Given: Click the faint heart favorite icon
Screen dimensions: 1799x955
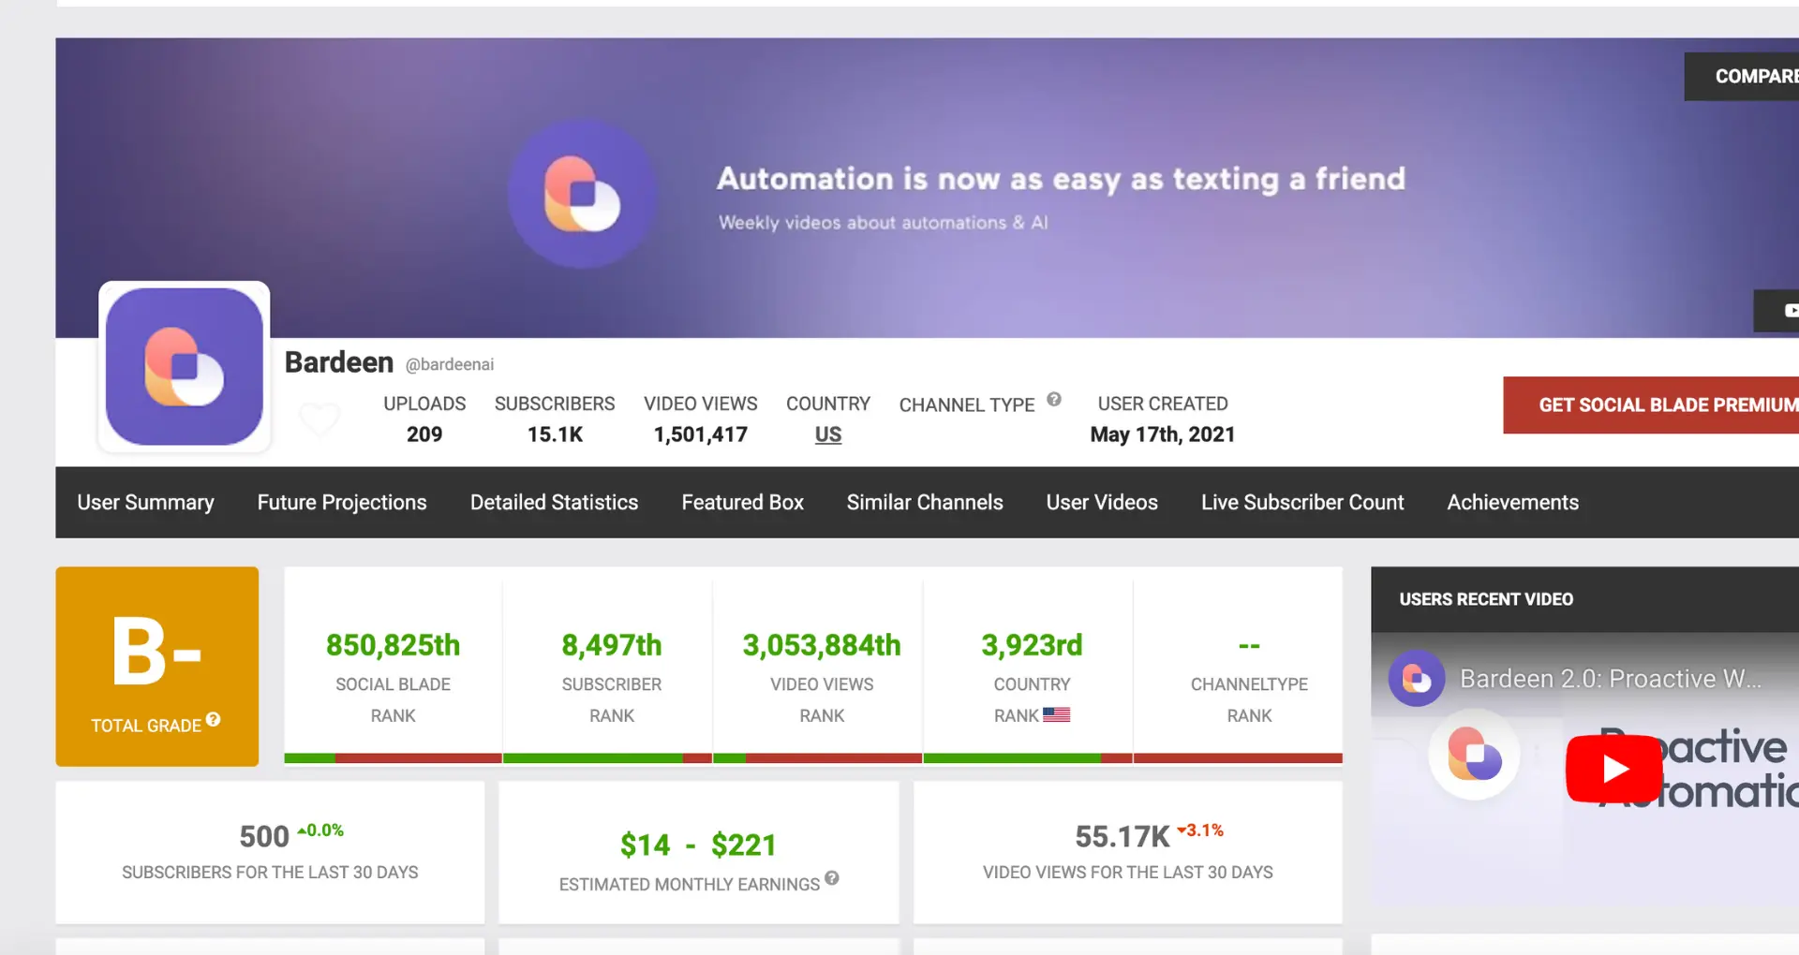Looking at the screenshot, I should pyautogui.click(x=319, y=419).
